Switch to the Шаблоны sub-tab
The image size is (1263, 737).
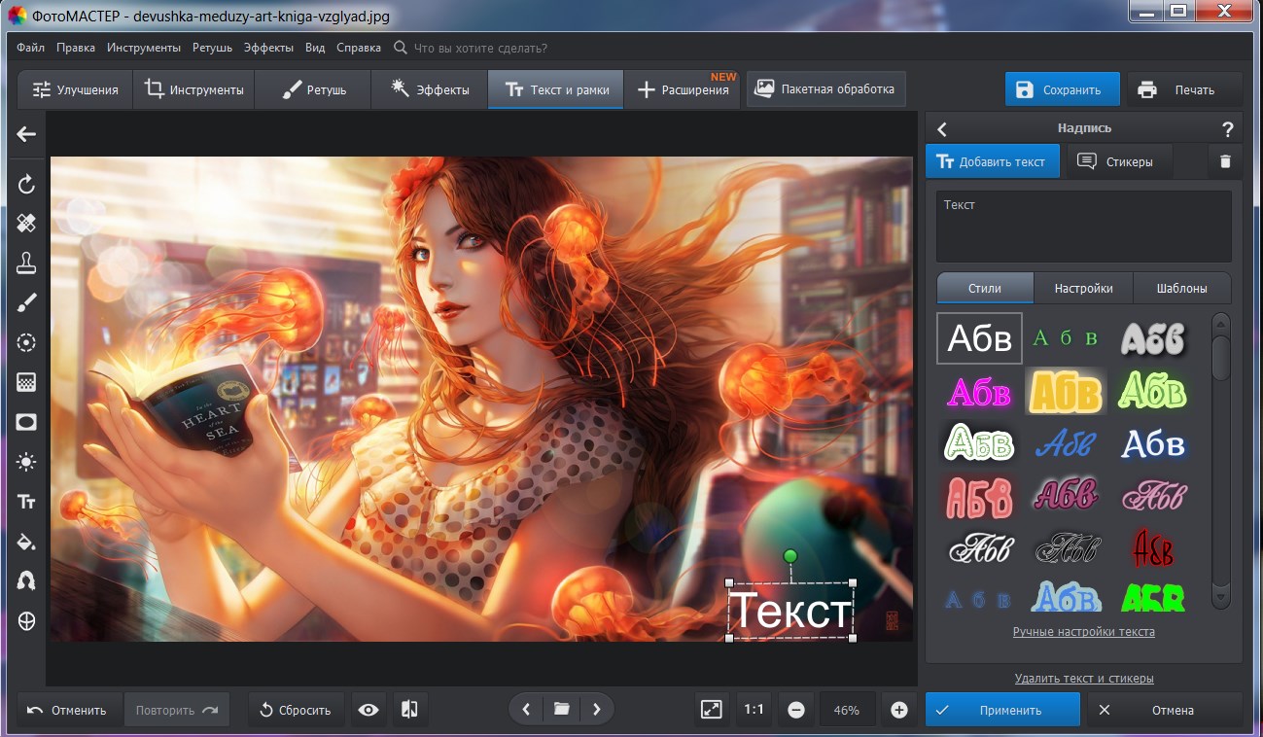click(x=1182, y=288)
